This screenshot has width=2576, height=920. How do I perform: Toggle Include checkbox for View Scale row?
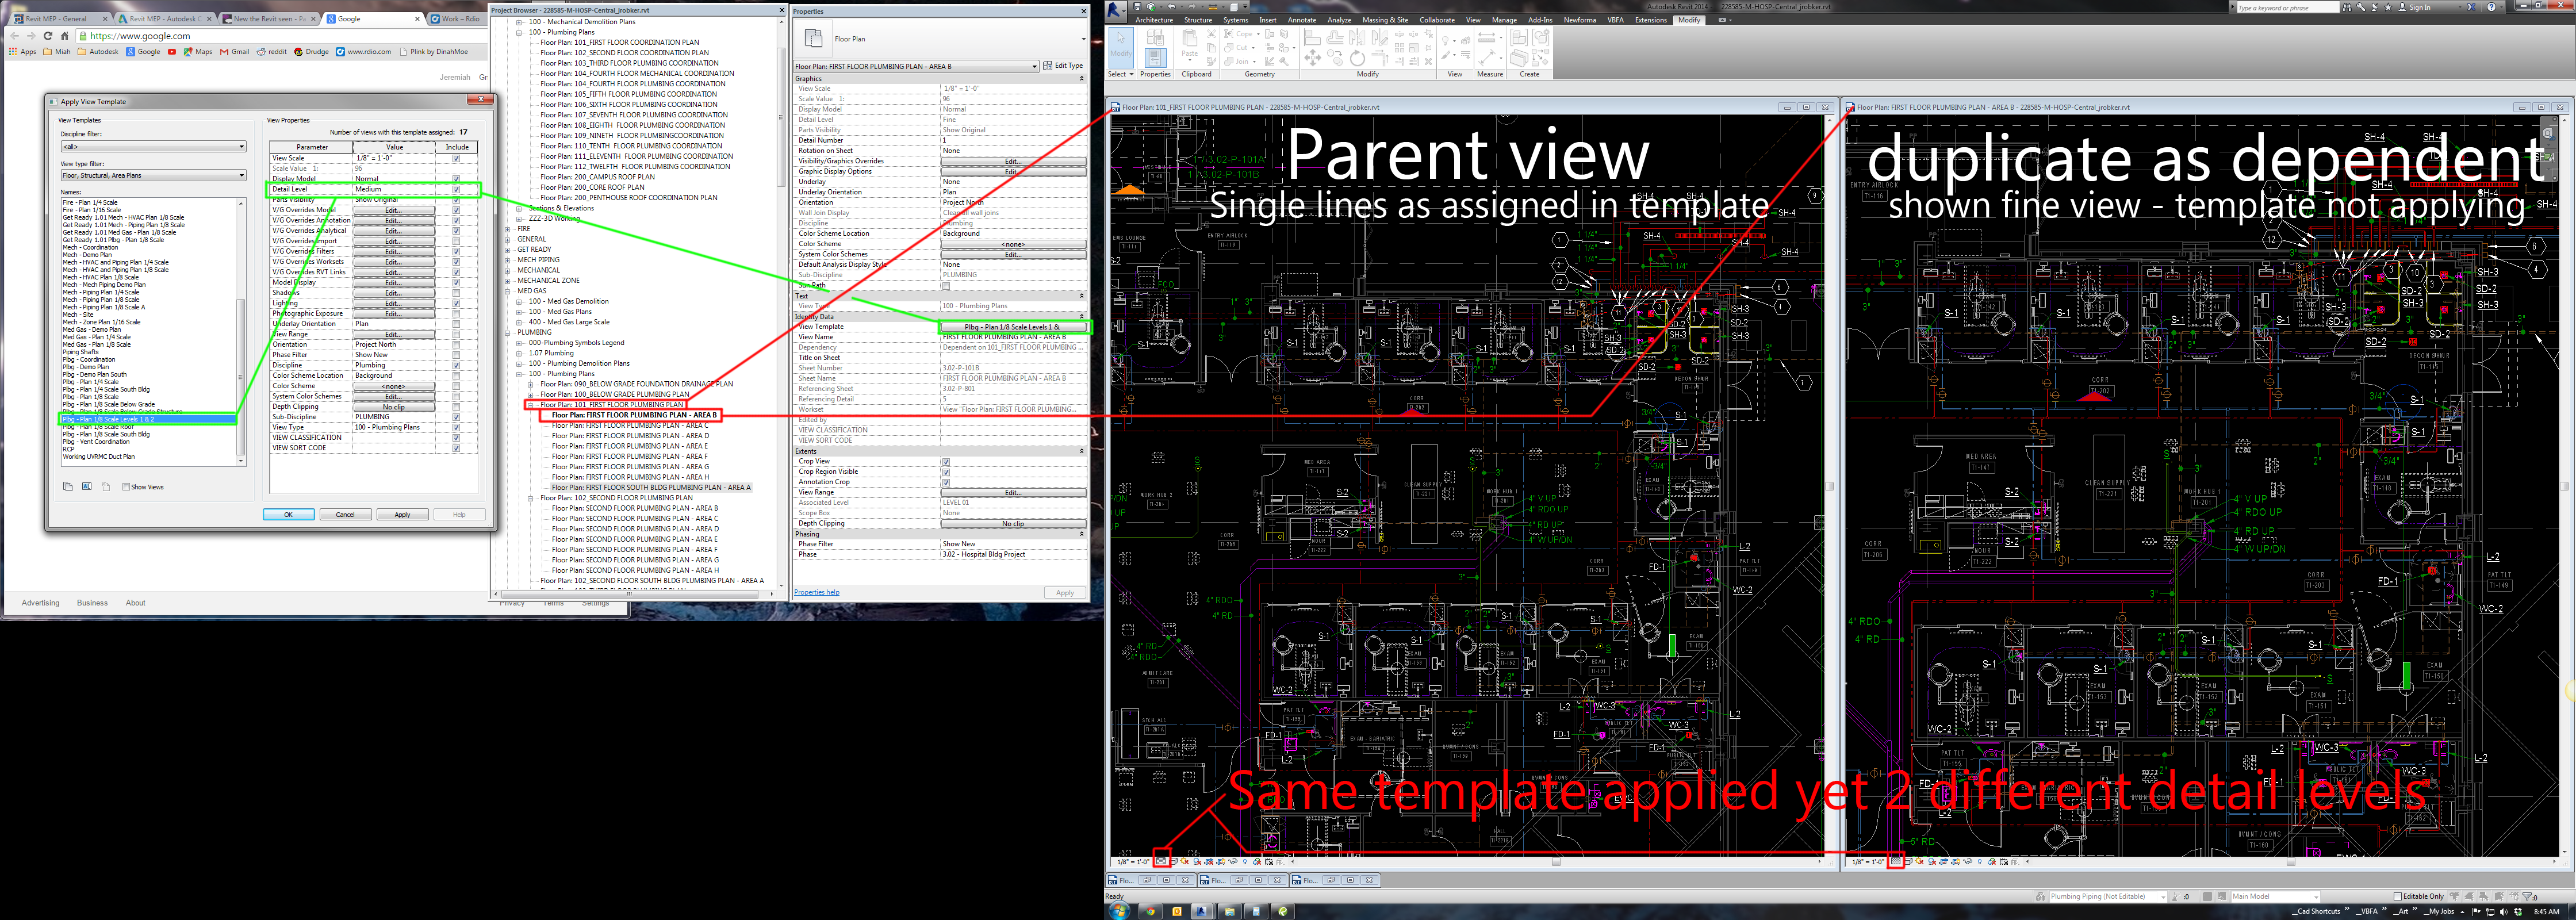coord(456,158)
